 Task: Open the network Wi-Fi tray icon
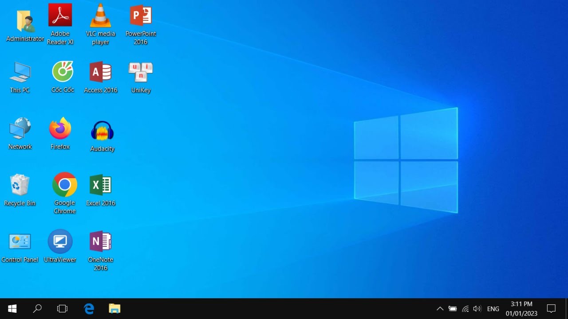tap(465, 309)
